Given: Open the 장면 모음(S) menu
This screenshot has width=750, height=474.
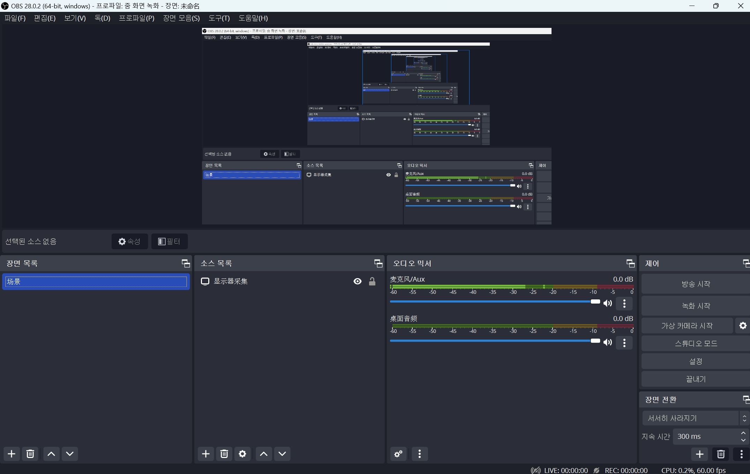Looking at the screenshot, I should [181, 18].
